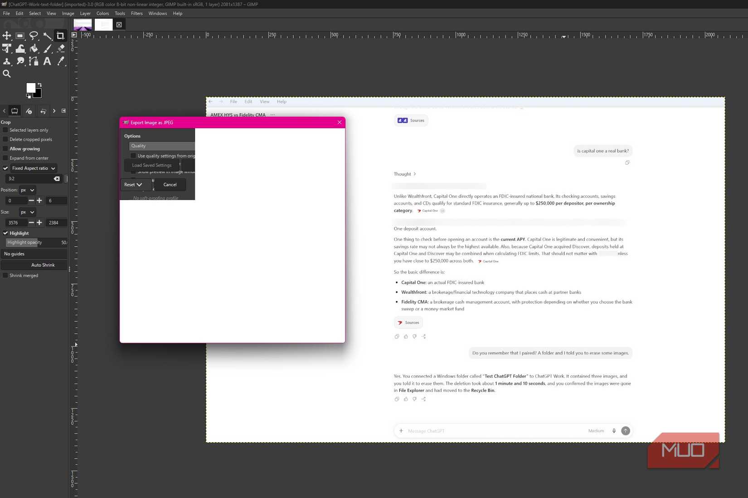The height and width of the screenshot is (498, 748).
Task: Select the Free Select lasso tool
Action: (x=34, y=36)
